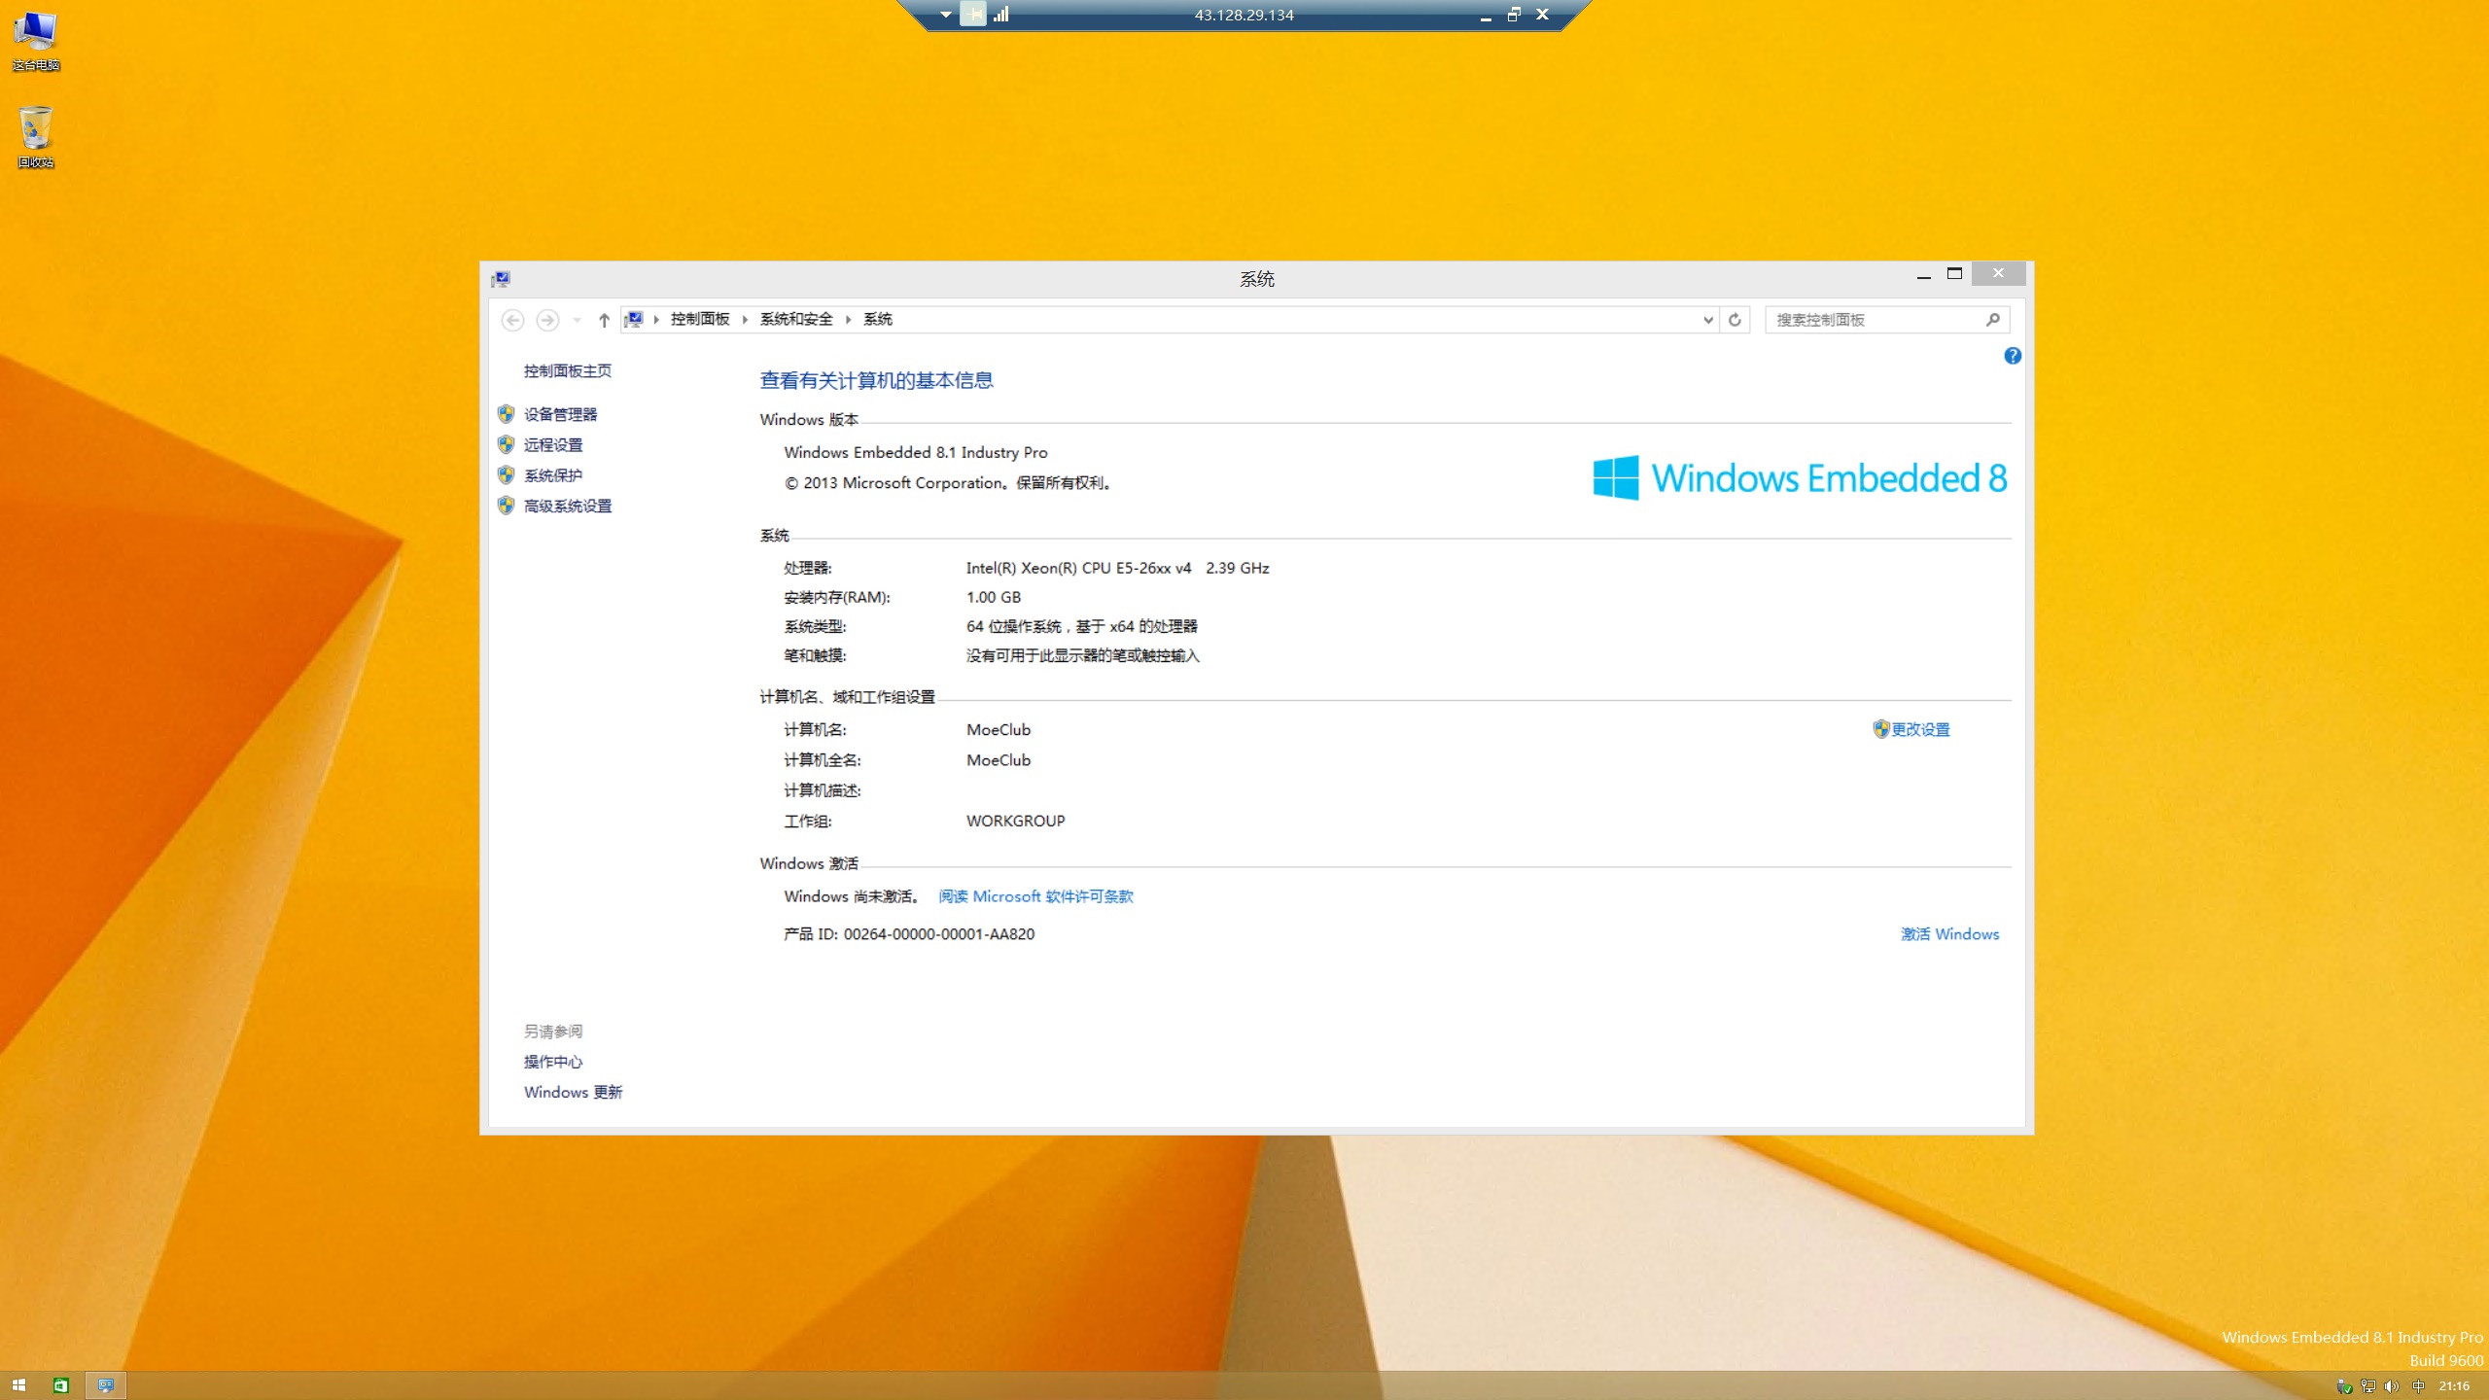This screenshot has width=2489, height=1400.
Task: Click the shield icon beside 高级系统设置
Action: [x=506, y=506]
